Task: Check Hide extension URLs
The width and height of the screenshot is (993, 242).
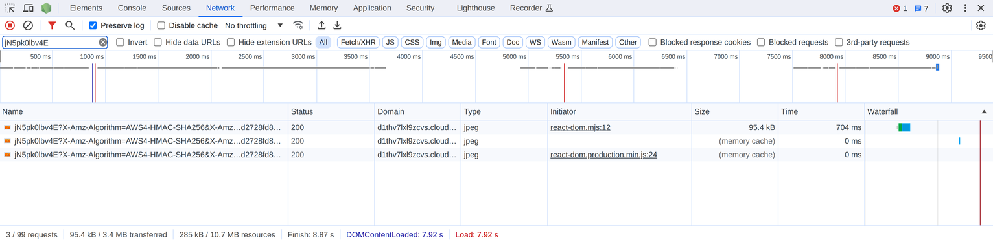Action: (231, 42)
